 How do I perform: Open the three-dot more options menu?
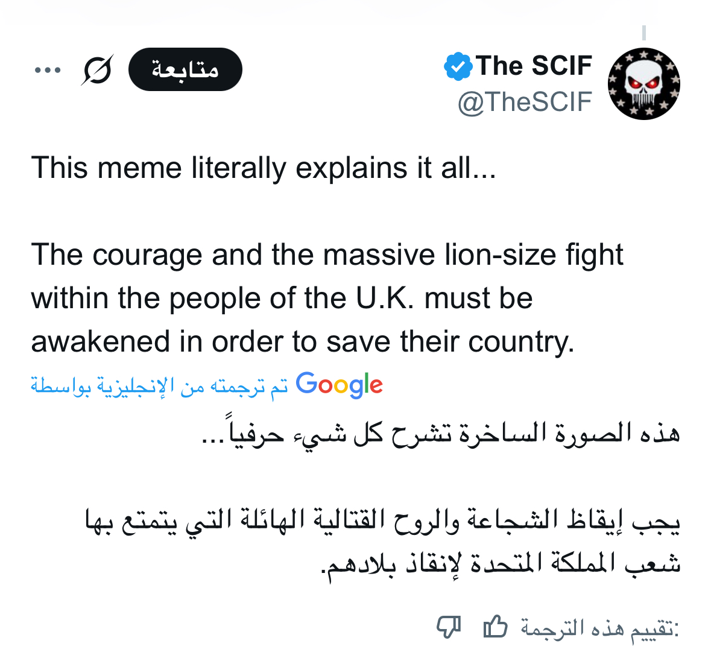coord(48,70)
